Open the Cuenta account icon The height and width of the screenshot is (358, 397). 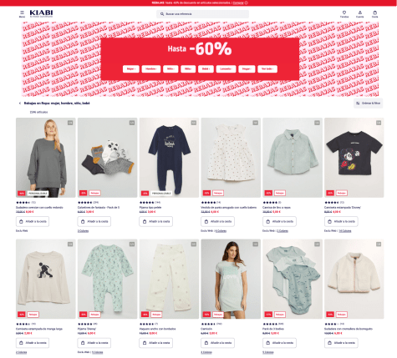point(360,14)
